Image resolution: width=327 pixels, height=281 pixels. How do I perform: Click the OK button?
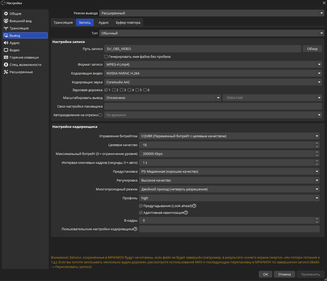(265, 274)
